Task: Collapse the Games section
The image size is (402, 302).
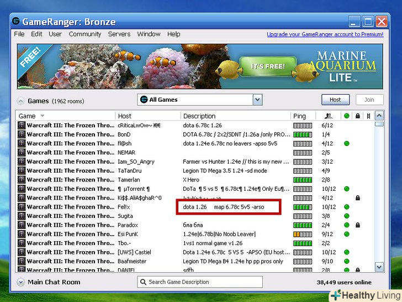Action: (x=21, y=101)
